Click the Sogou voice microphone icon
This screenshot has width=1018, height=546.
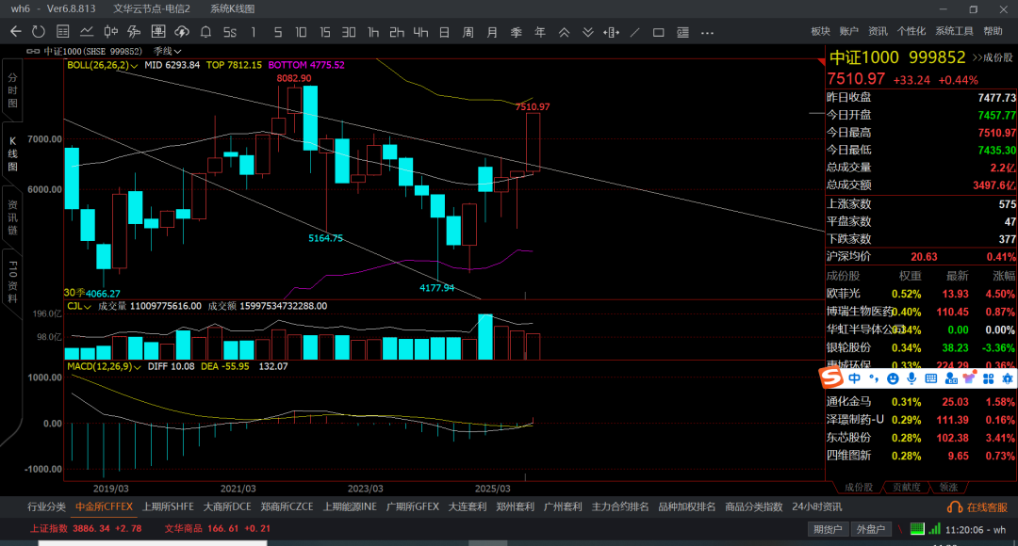tap(911, 378)
